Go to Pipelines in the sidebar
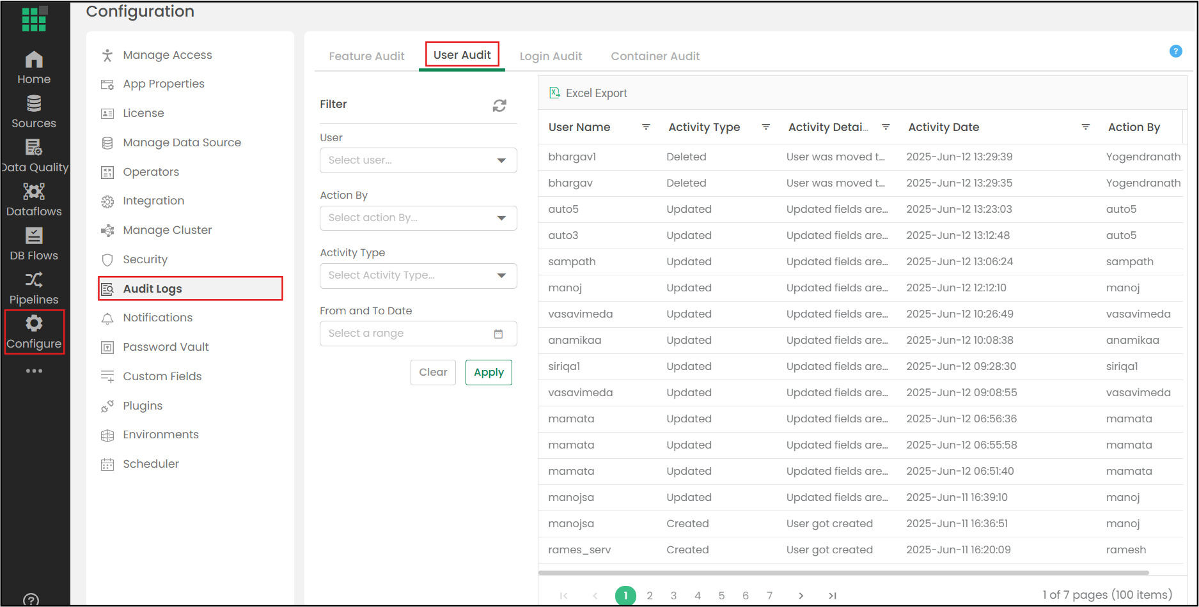This screenshot has height=607, width=1199. [34, 288]
